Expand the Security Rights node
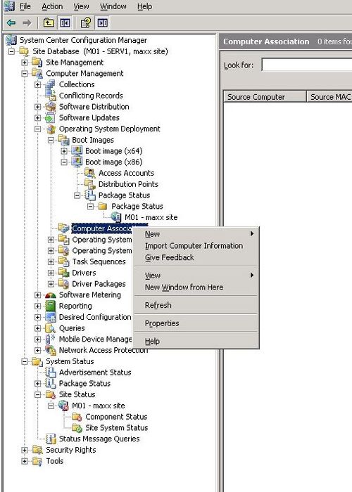This screenshot has width=352, height=492. click(25, 450)
